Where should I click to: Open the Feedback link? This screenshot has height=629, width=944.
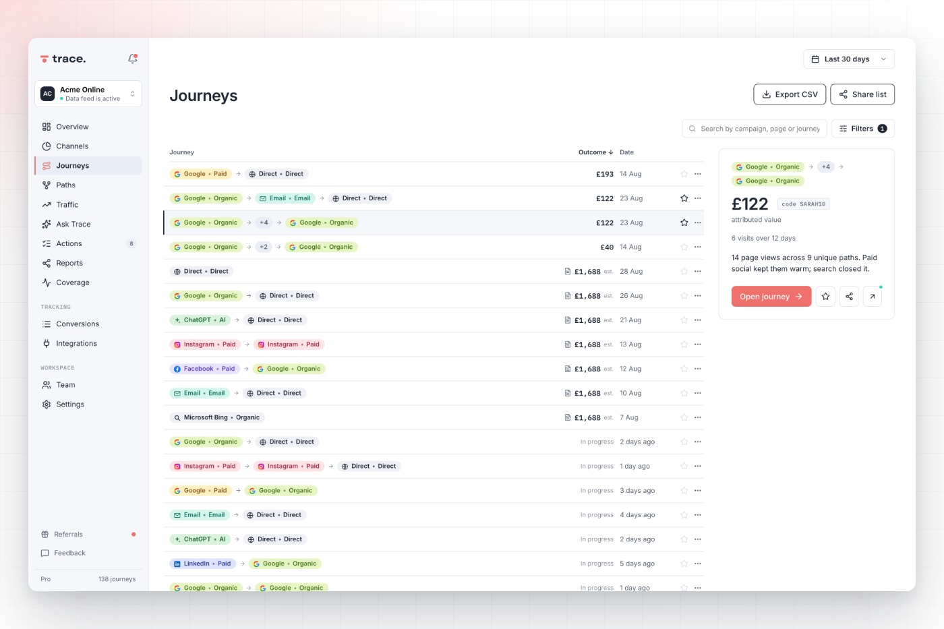click(88, 553)
